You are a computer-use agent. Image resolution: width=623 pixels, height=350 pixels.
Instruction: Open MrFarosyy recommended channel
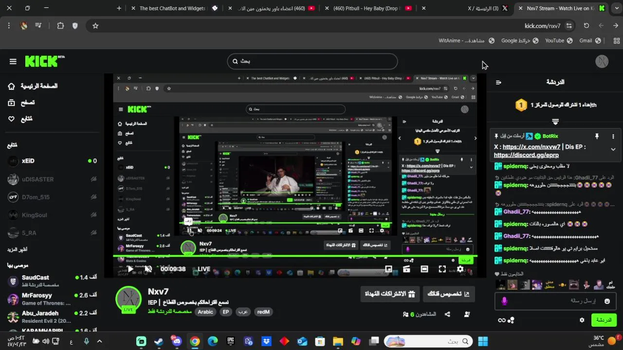52,298
